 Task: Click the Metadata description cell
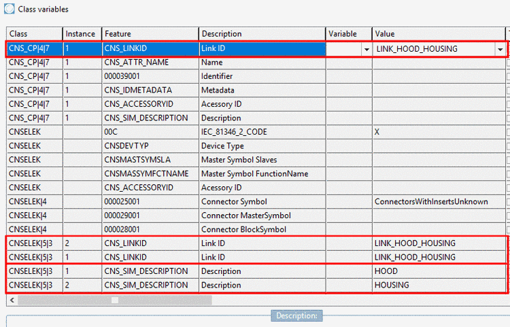[x=262, y=90]
